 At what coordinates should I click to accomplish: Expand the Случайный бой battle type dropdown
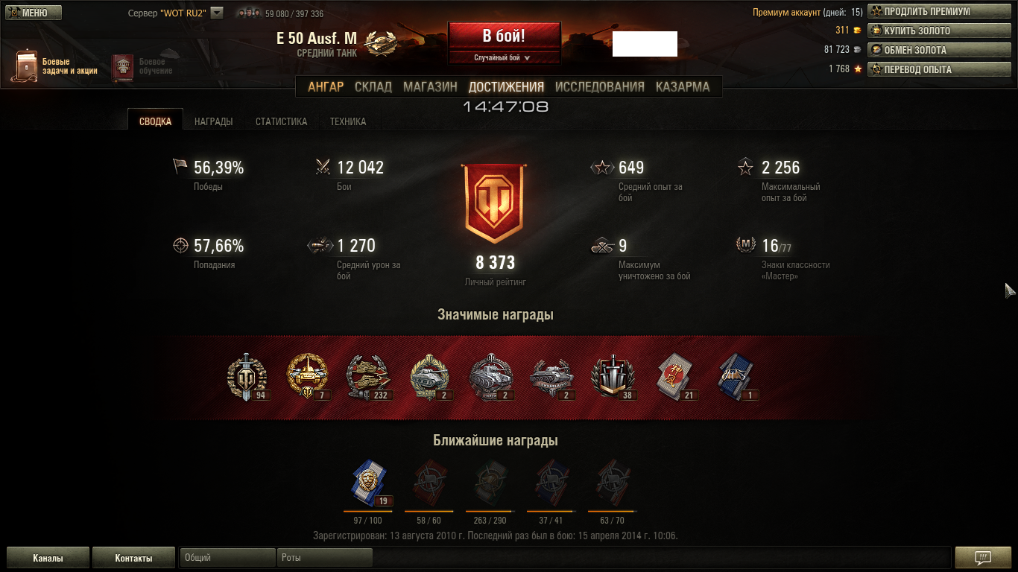pos(504,57)
